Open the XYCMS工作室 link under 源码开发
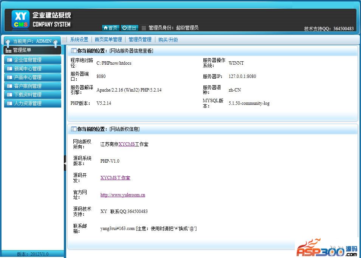This screenshot has height=258, width=361. [115, 178]
